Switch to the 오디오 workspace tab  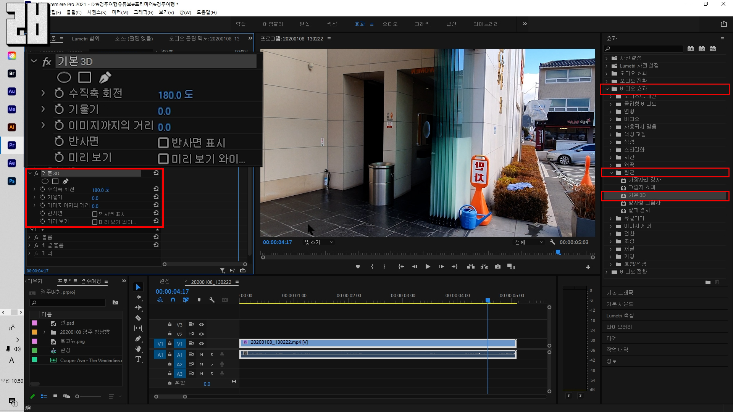(x=390, y=24)
